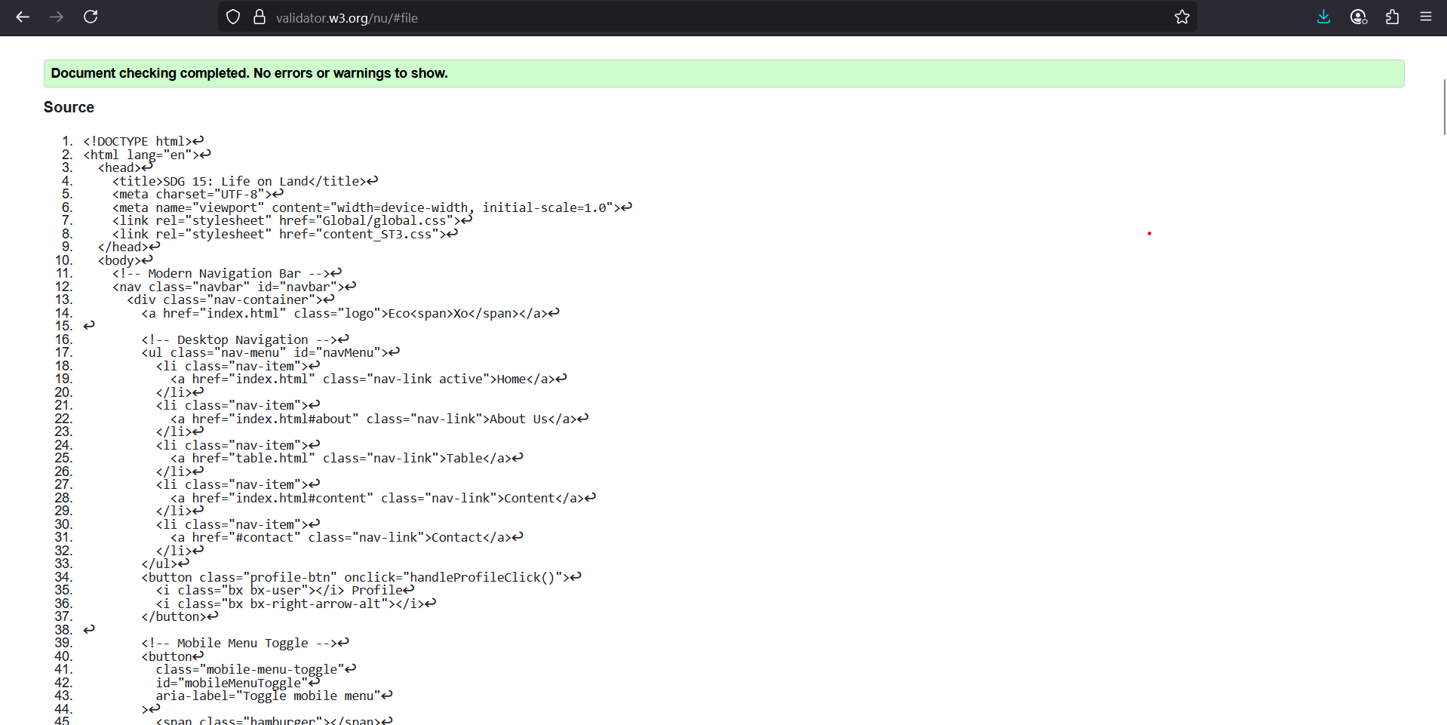
Task: Click the meta charset UTF-8 line
Action: [198, 194]
